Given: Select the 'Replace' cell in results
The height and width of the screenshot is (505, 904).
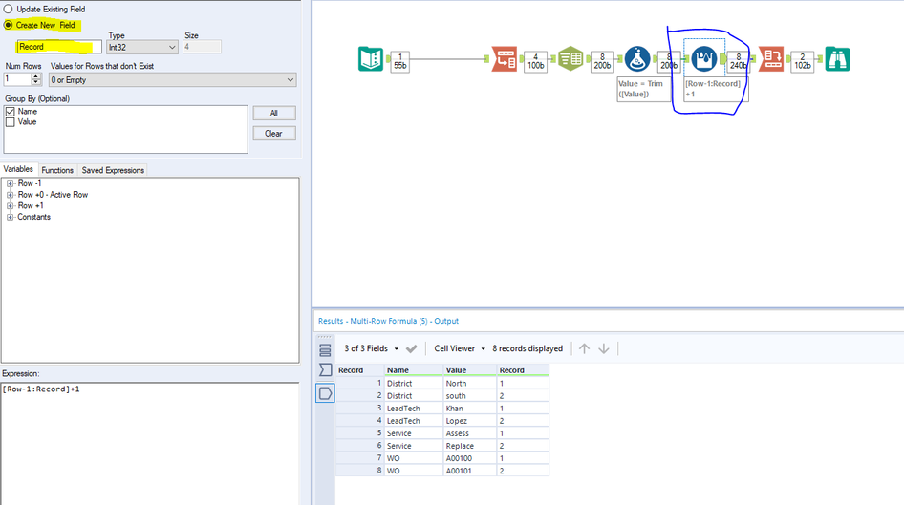Looking at the screenshot, I should click(470, 446).
